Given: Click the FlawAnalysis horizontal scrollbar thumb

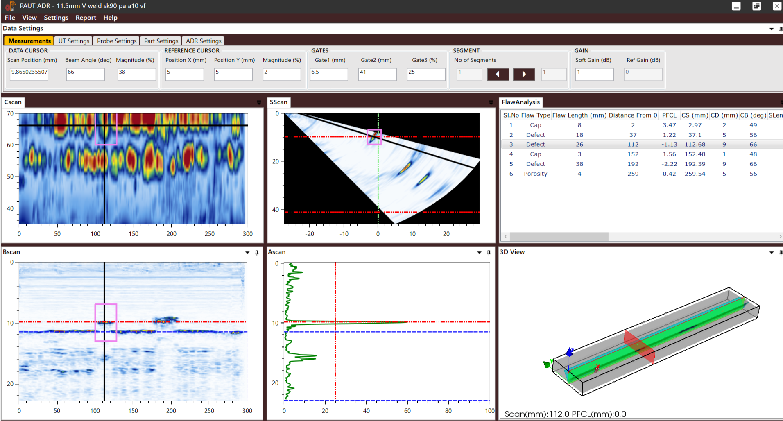Looking at the screenshot, I should [559, 237].
